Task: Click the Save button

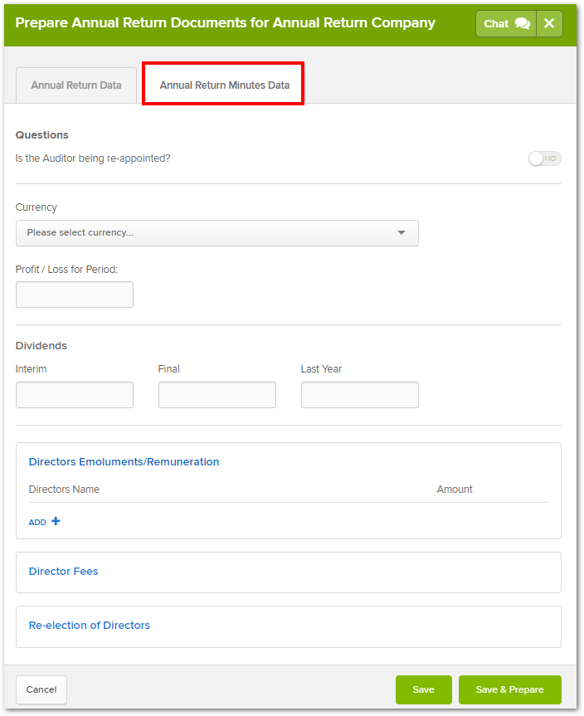Action: (x=424, y=689)
